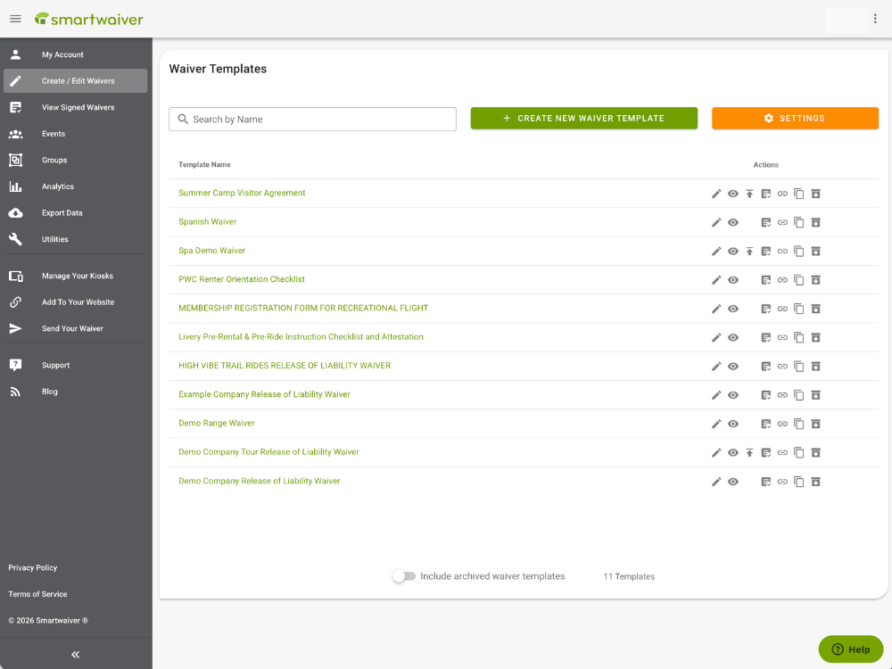Open Manage Your Kiosks from the sidebar
The image size is (892, 669).
point(77,276)
